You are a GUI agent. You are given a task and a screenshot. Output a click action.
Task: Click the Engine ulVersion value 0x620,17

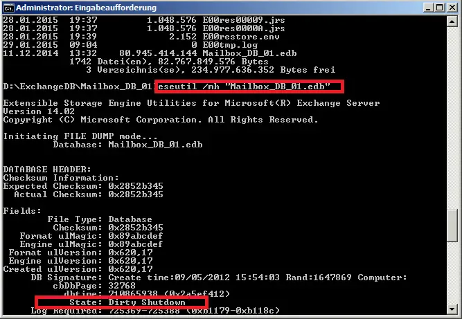pyautogui.click(x=130, y=261)
